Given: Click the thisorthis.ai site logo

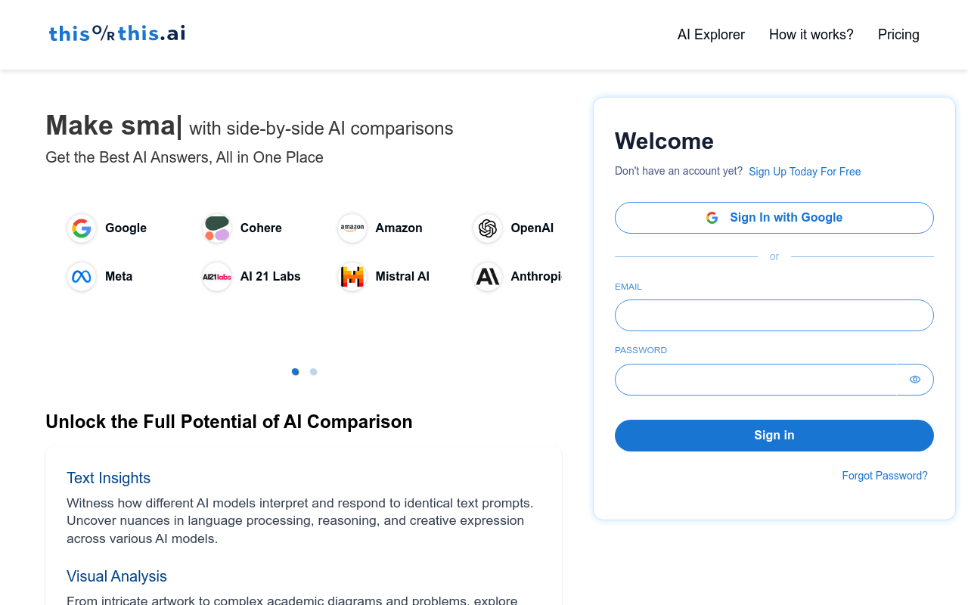Looking at the screenshot, I should (x=117, y=33).
